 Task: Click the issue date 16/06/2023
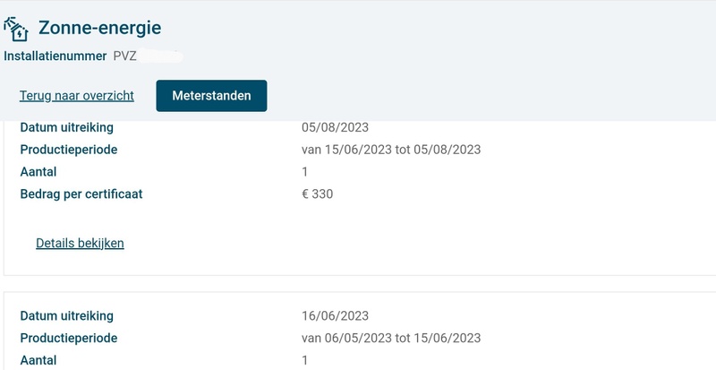point(336,315)
